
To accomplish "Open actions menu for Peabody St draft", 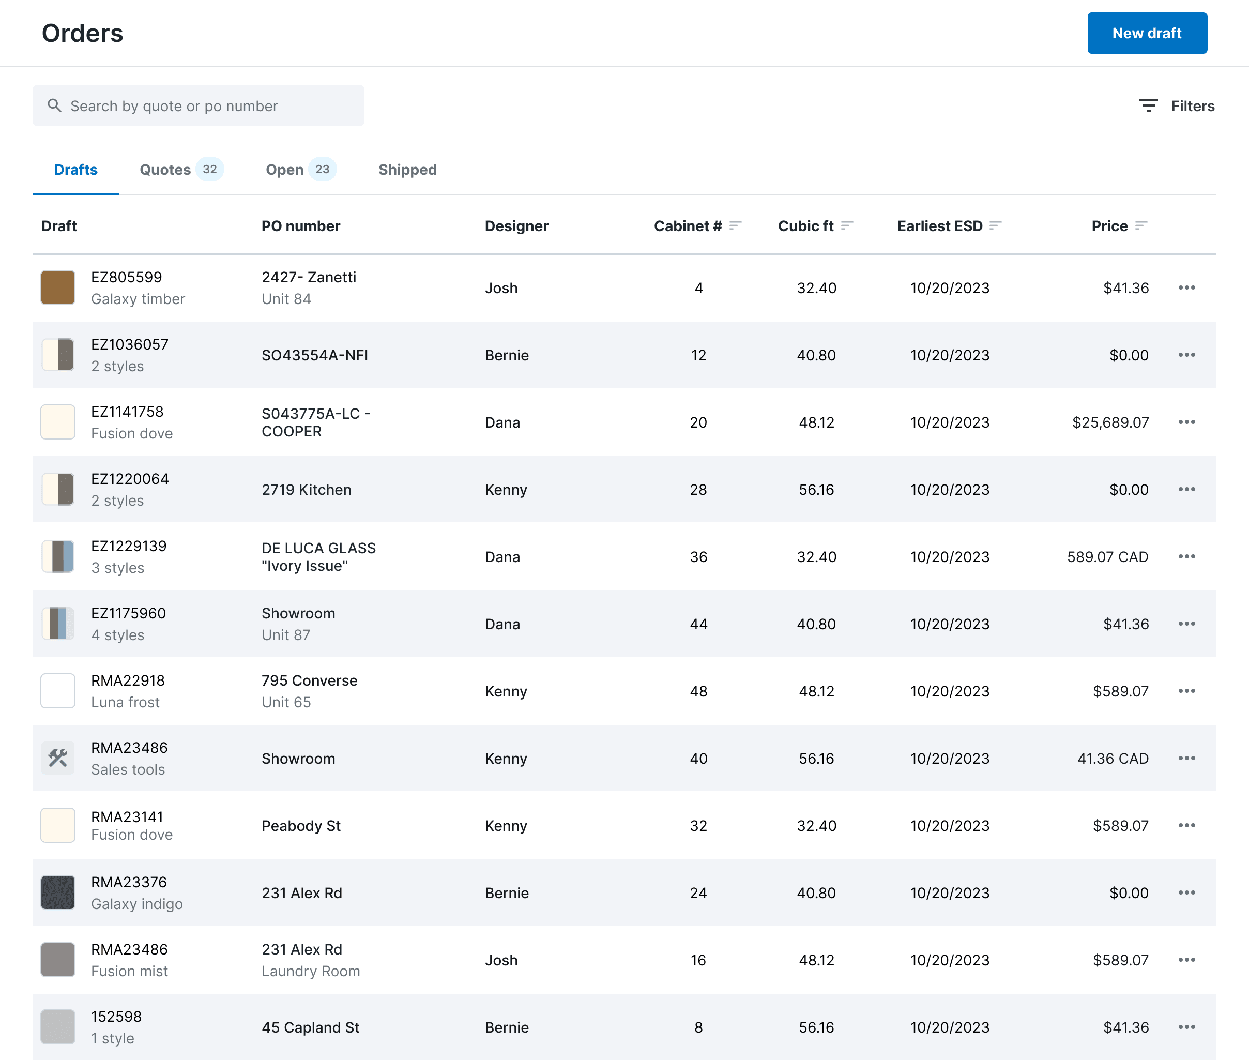I will [x=1186, y=826].
